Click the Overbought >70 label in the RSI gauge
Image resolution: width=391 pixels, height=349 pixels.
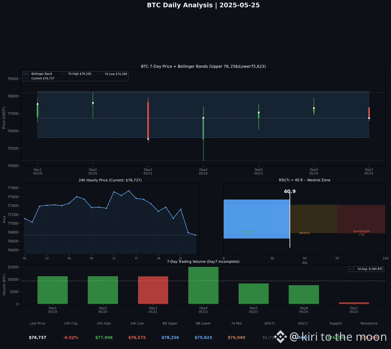click(x=361, y=233)
